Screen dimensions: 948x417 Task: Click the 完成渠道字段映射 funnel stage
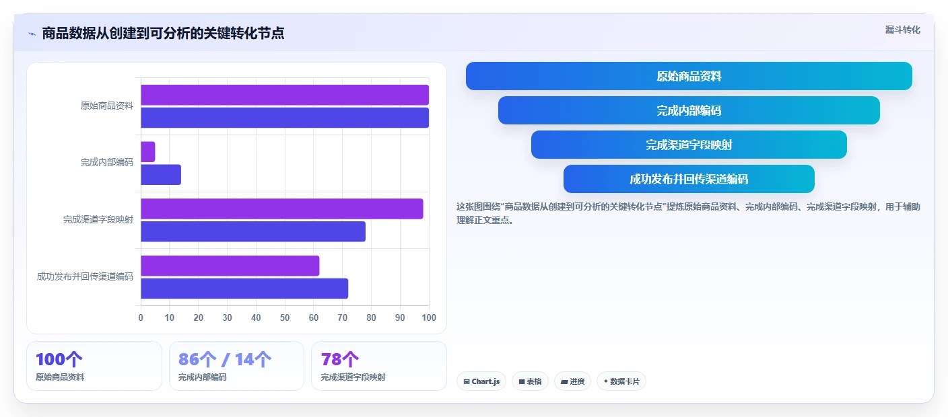pos(689,145)
